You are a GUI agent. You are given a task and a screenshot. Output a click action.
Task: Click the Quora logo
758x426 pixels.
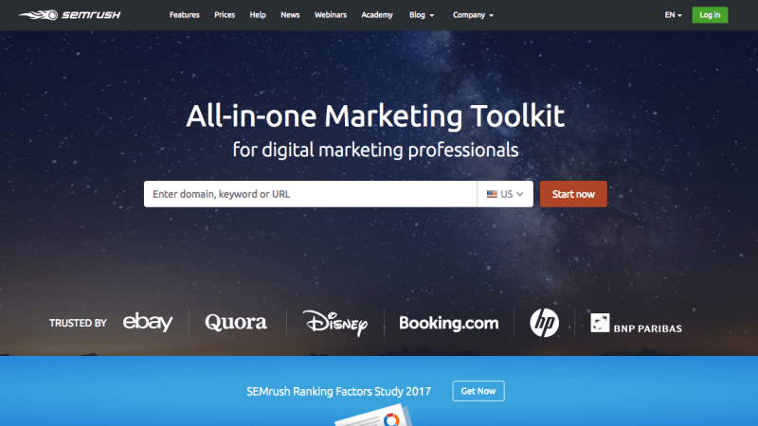click(235, 322)
